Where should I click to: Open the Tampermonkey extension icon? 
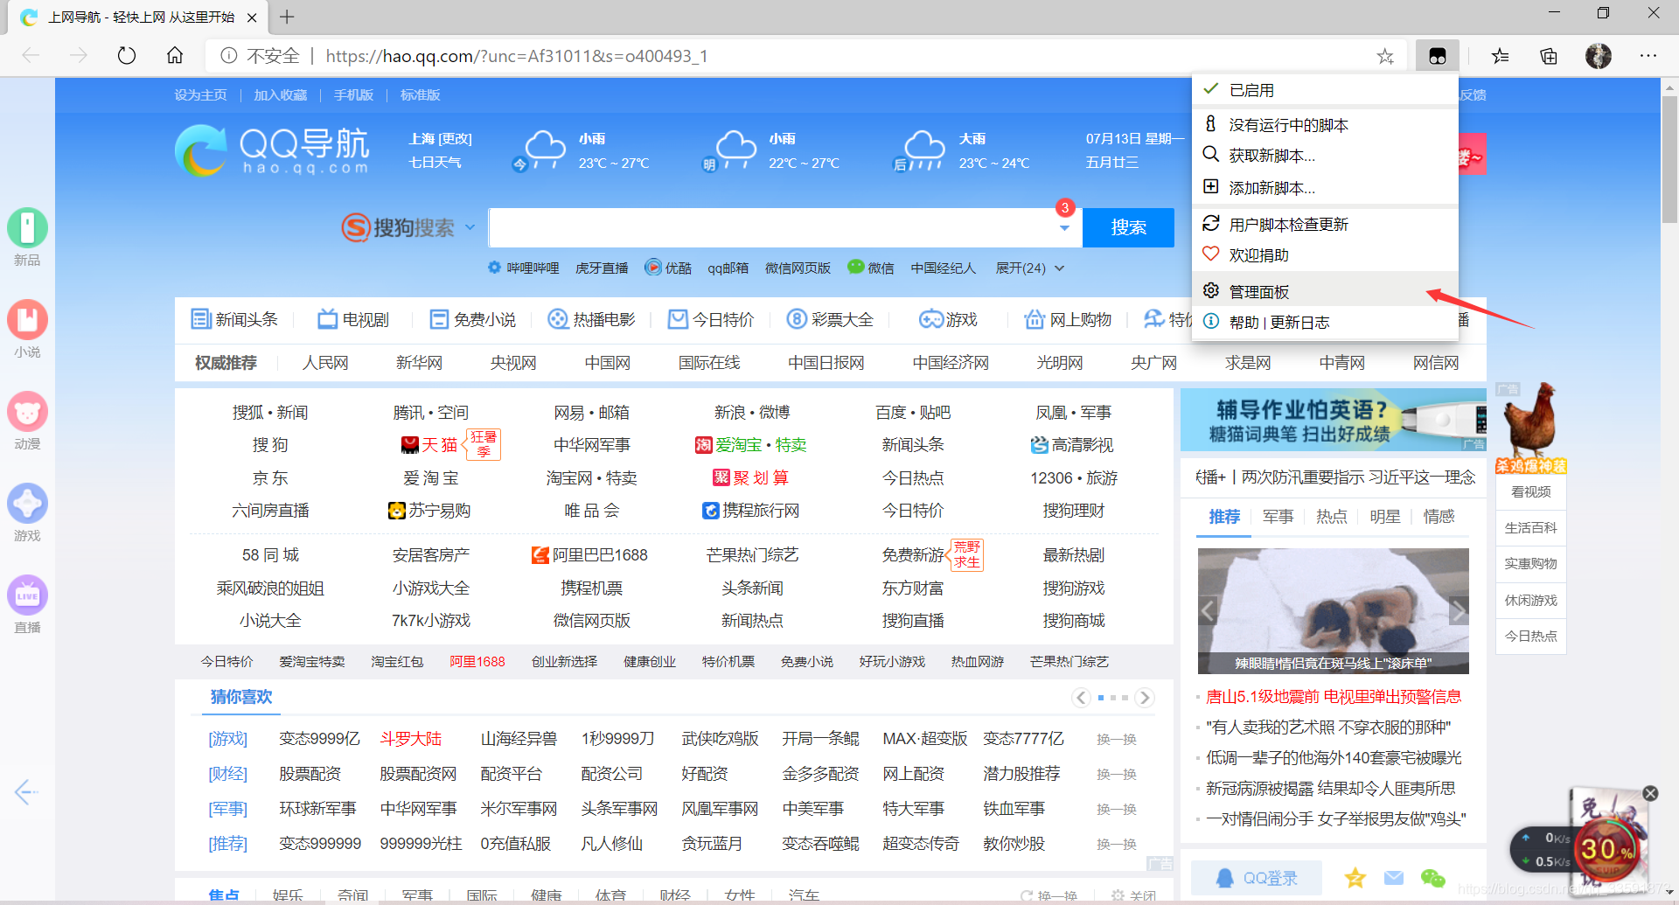pos(1437,56)
